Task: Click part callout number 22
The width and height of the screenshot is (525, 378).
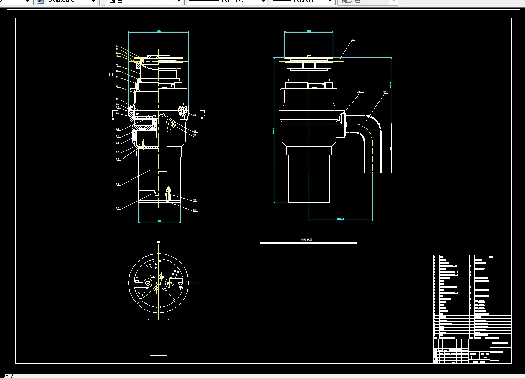Action: pos(195,136)
